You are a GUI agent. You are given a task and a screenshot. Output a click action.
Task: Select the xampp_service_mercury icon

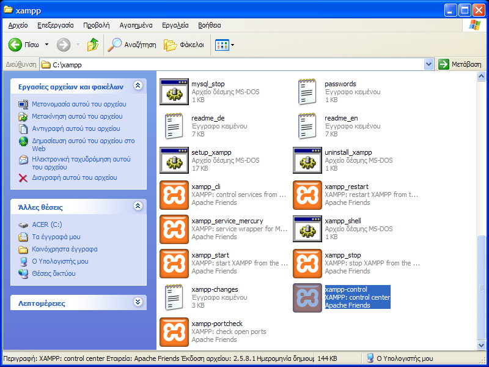[174, 229]
